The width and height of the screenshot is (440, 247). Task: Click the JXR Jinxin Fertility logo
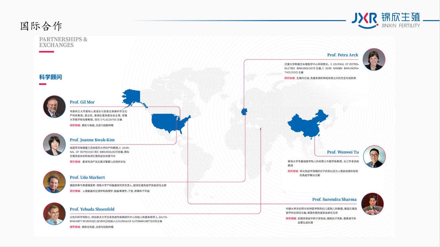point(386,20)
